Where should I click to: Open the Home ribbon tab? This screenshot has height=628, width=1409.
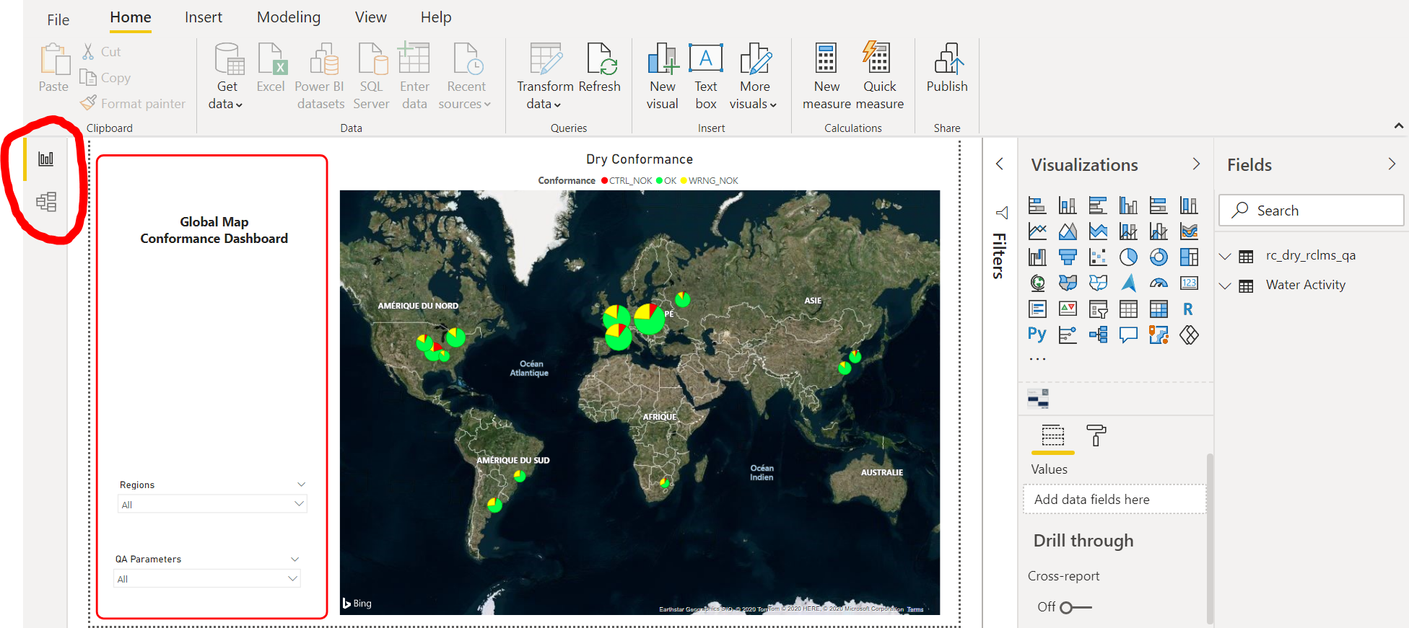131,17
